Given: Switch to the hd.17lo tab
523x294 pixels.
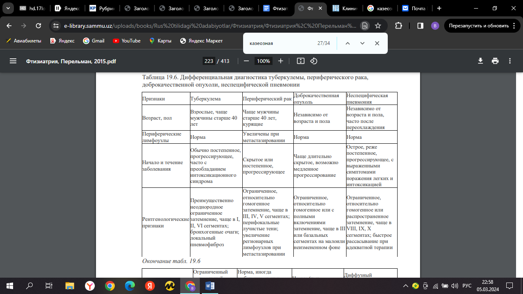Looking at the screenshot, I should pyautogui.click(x=33, y=8).
